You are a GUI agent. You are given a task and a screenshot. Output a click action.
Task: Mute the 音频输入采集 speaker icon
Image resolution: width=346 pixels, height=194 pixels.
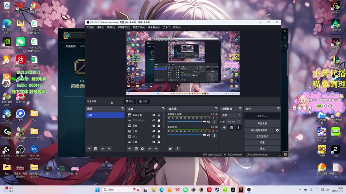(208, 122)
